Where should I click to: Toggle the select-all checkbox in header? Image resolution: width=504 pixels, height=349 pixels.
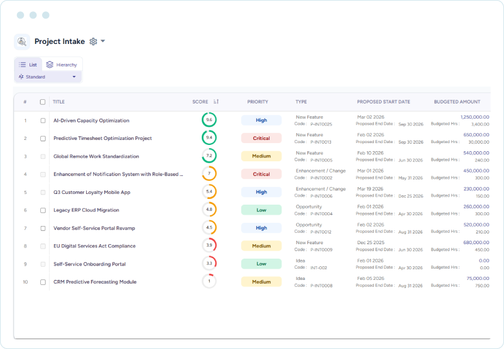tap(43, 102)
